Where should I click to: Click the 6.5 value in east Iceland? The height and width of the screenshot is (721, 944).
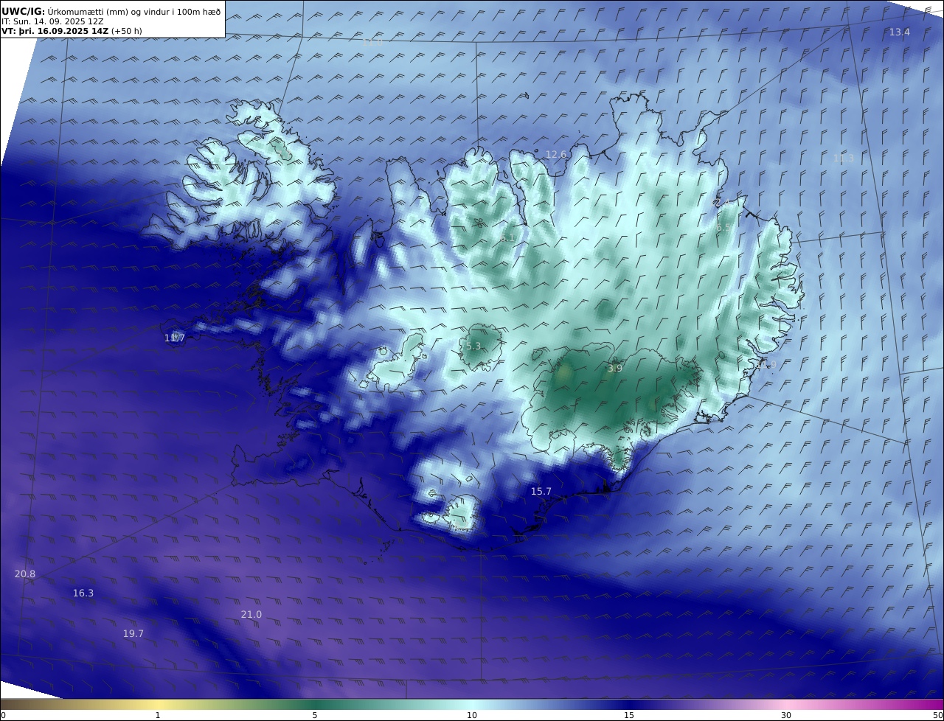tap(724, 228)
